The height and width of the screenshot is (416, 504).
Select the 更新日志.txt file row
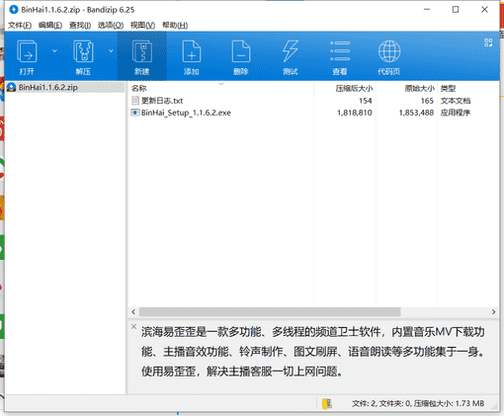tap(313, 101)
